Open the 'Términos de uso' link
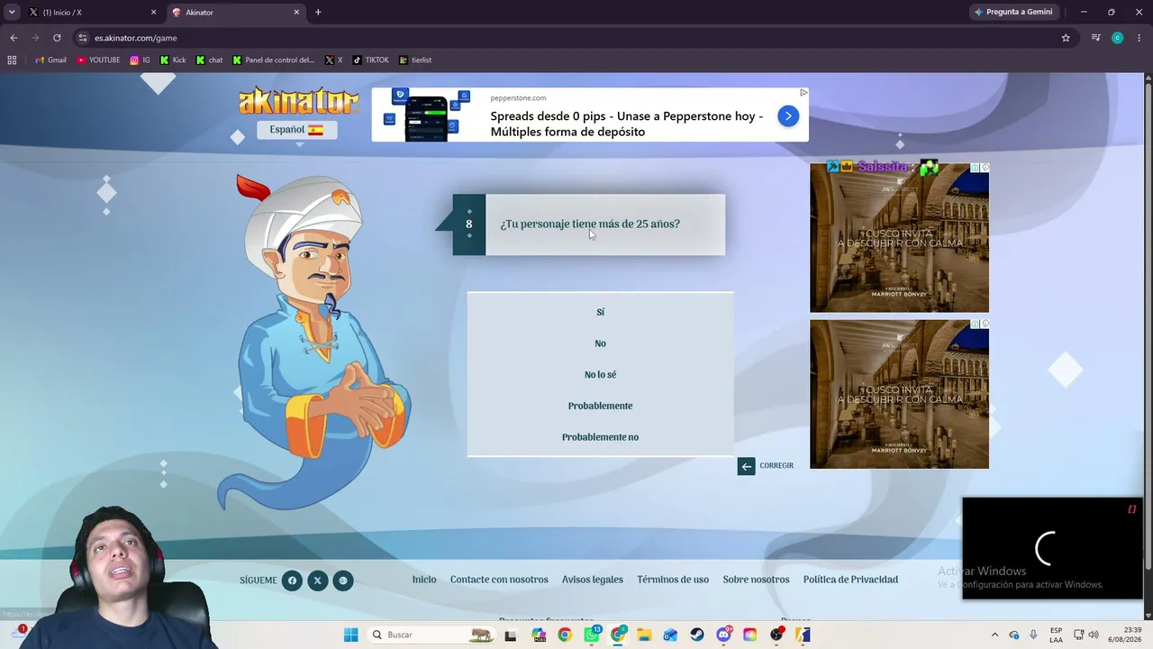Image resolution: width=1153 pixels, height=649 pixels. point(673,580)
